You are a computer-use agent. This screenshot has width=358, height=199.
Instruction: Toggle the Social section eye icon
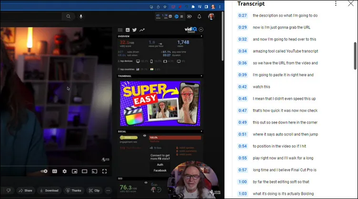[145, 136]
